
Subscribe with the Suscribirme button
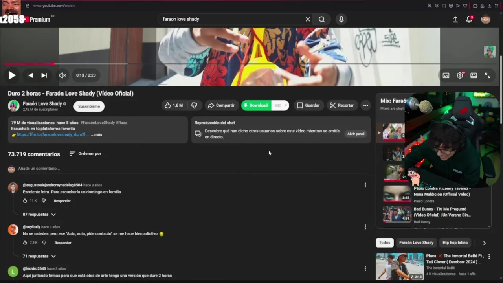[x=89, y=106]
